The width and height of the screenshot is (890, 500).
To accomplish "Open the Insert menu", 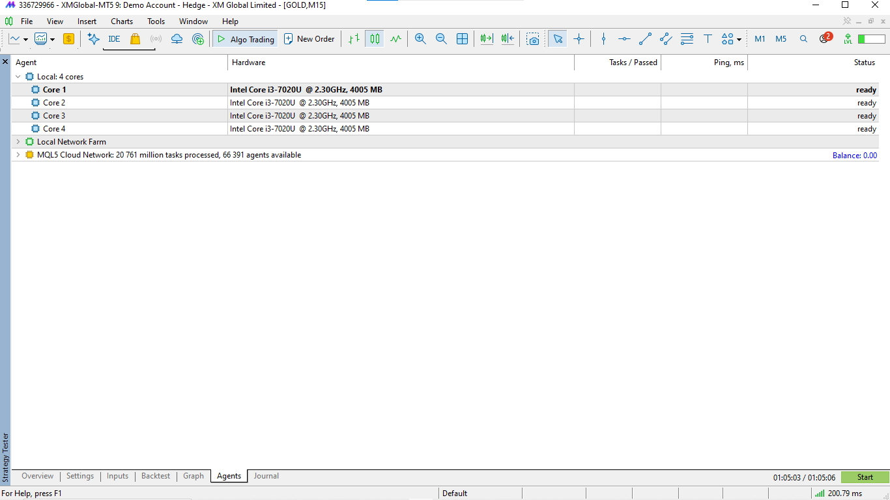I will pos(87,21).
